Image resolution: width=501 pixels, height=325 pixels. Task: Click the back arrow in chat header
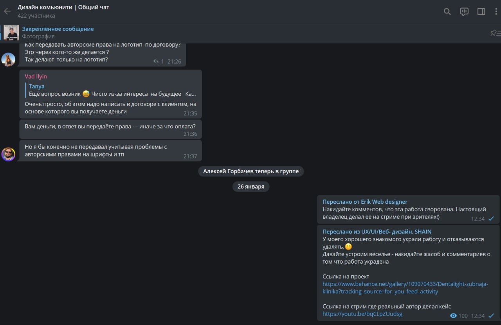pos(7,11)
